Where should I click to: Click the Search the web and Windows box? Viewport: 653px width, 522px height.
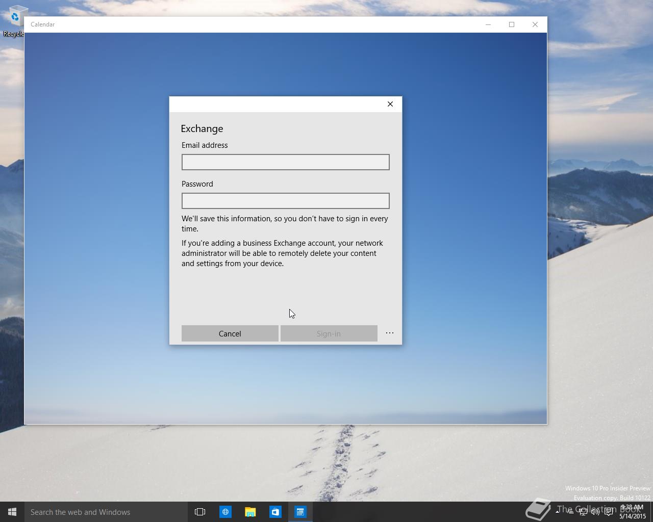point(106,512)
